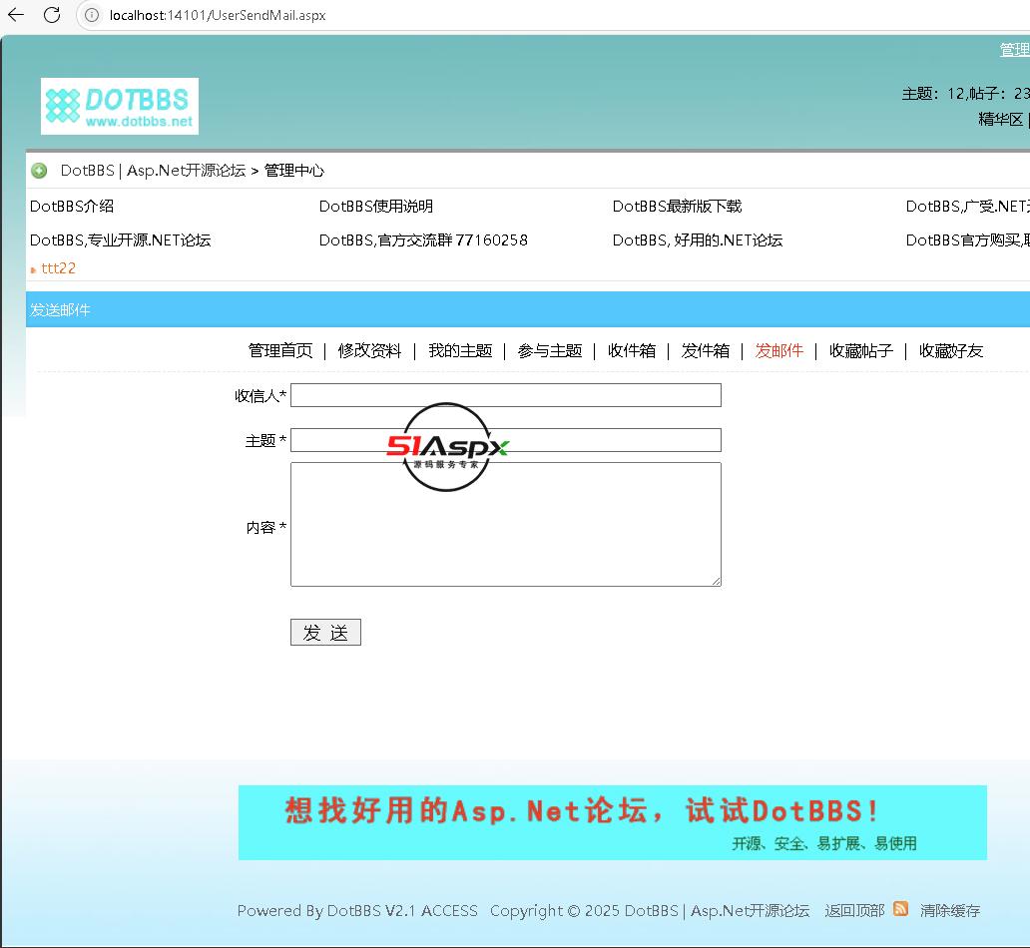This screenshot has width=1030, height=948.
Task: Open 收藏好友 tab
Action: coord(950,351)
